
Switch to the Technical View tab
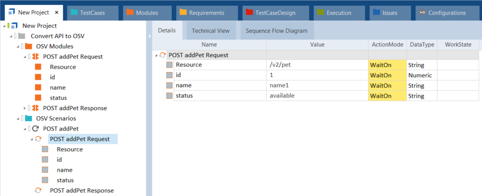(x=211, y=31)
